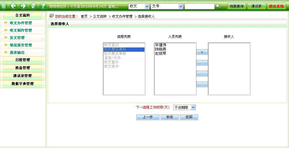Click the '>>' add all recipients button
Viewport: 289px width, 148px height.
point(202,74)
